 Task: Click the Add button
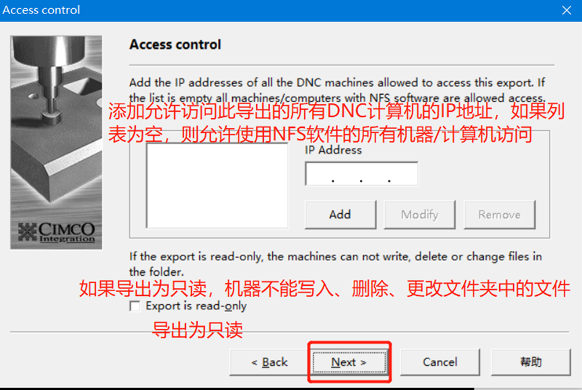click(340, 214)
